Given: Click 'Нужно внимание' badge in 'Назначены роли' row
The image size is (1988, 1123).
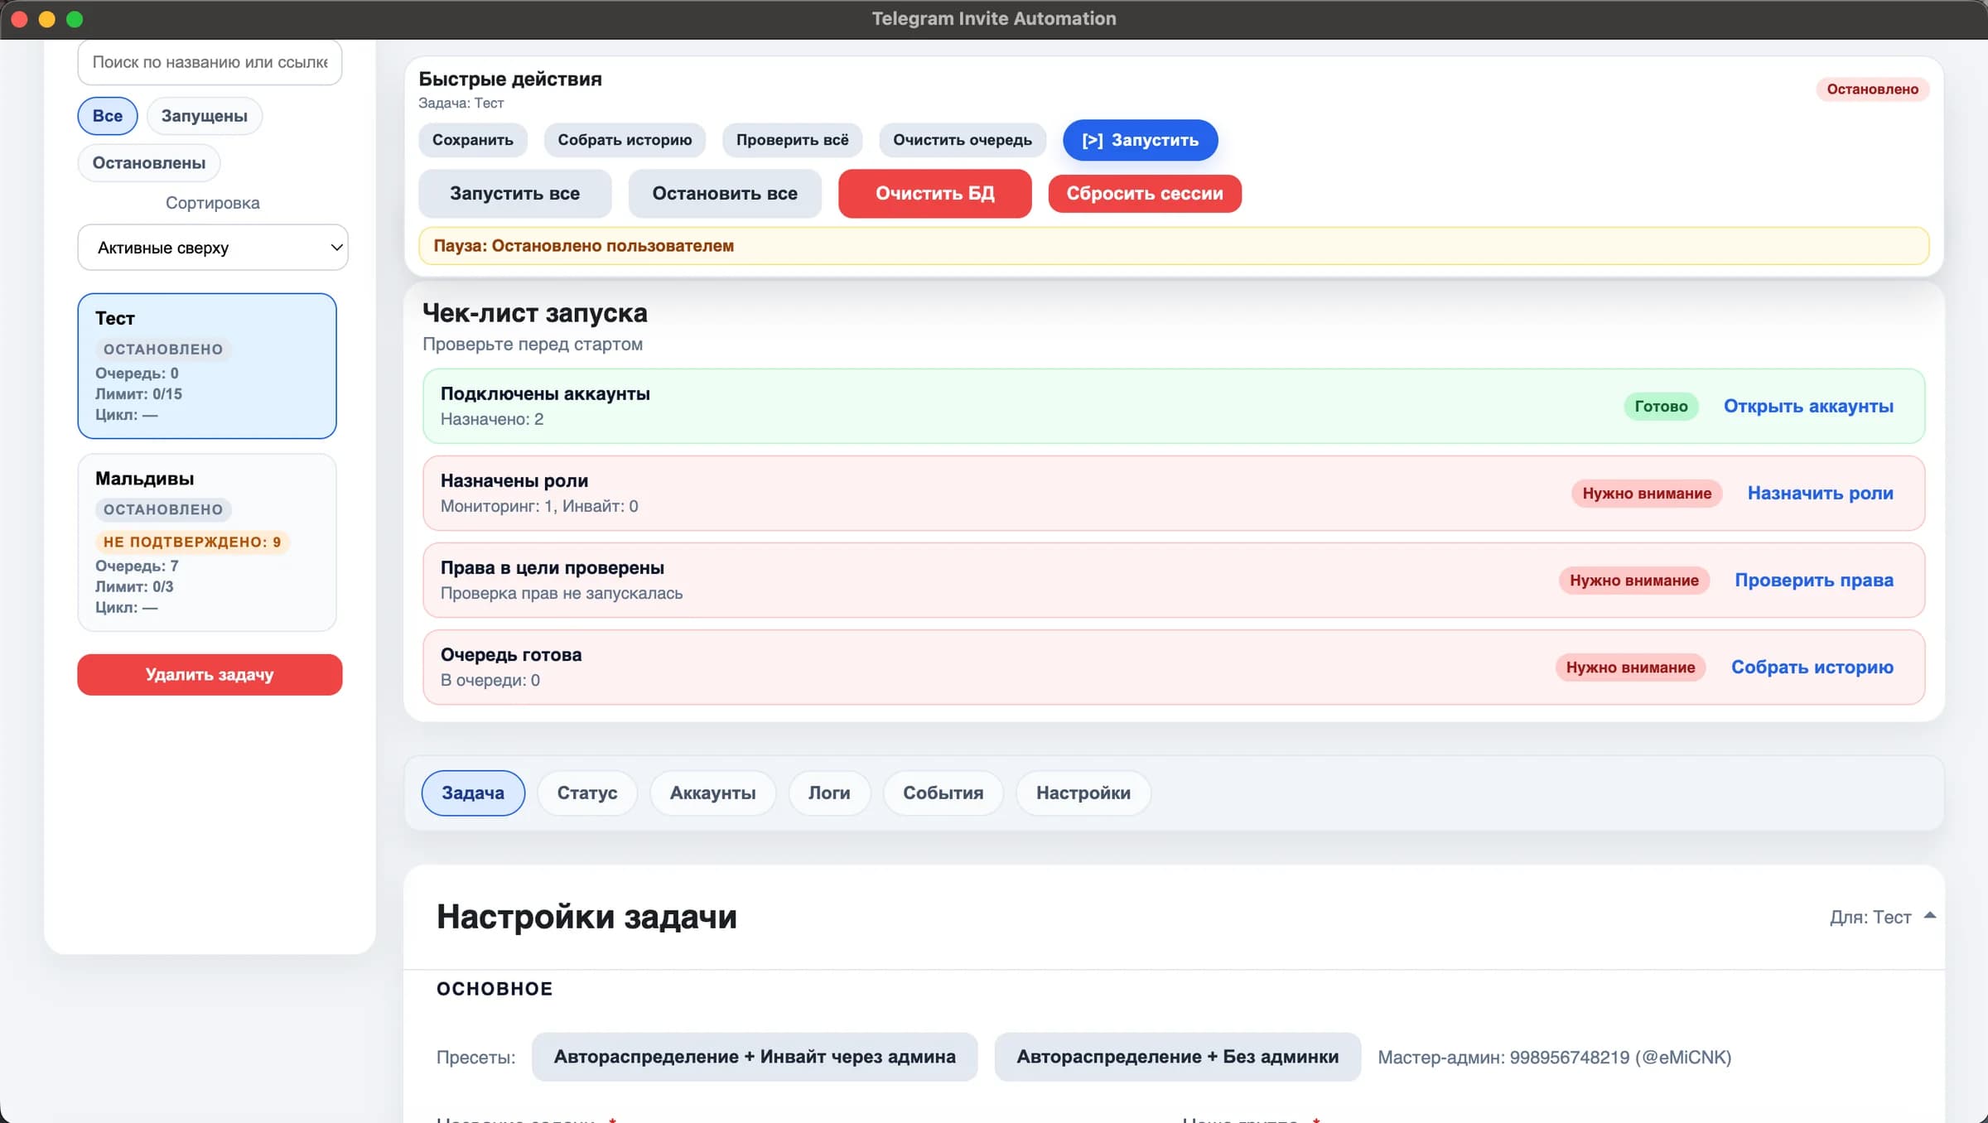Looking at the screenshot, I should point(1647,494).
